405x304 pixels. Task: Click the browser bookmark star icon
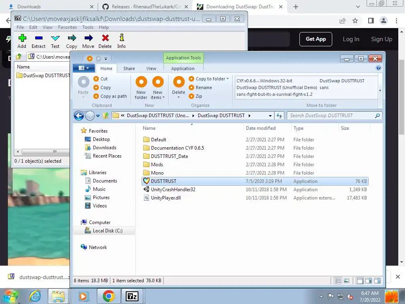(356, 21)
